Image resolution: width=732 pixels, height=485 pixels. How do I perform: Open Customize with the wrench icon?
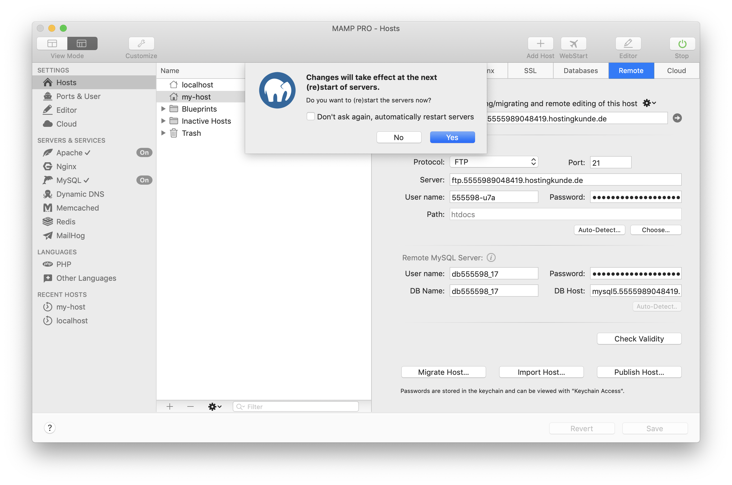click(x=141, y=44)
